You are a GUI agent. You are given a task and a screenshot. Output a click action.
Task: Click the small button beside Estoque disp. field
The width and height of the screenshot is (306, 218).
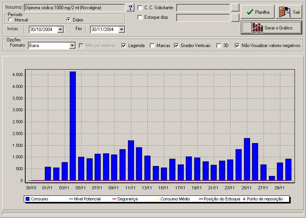coord(235,18)
